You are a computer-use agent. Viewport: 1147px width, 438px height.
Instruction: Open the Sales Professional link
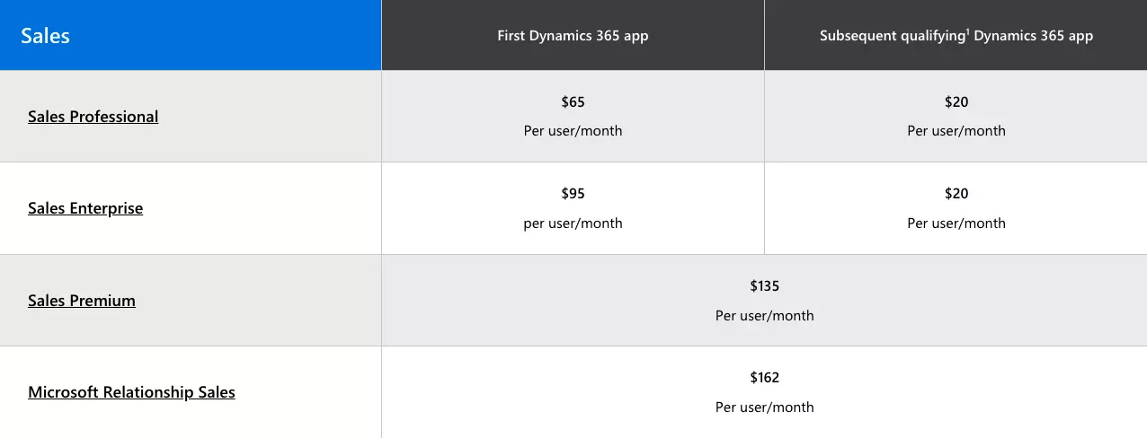pos(93,117)
